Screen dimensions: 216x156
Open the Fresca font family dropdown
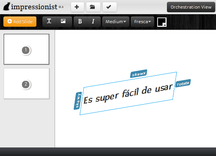(x=143, y=22)
